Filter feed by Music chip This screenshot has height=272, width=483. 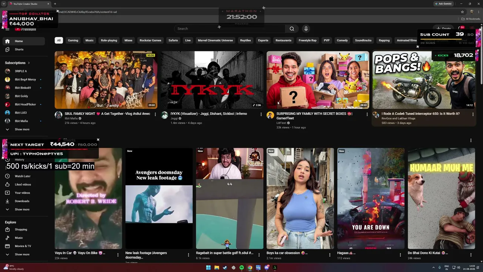point(89,40)
